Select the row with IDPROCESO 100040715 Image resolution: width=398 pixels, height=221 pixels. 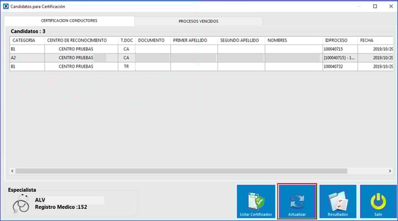pos(201,49)
